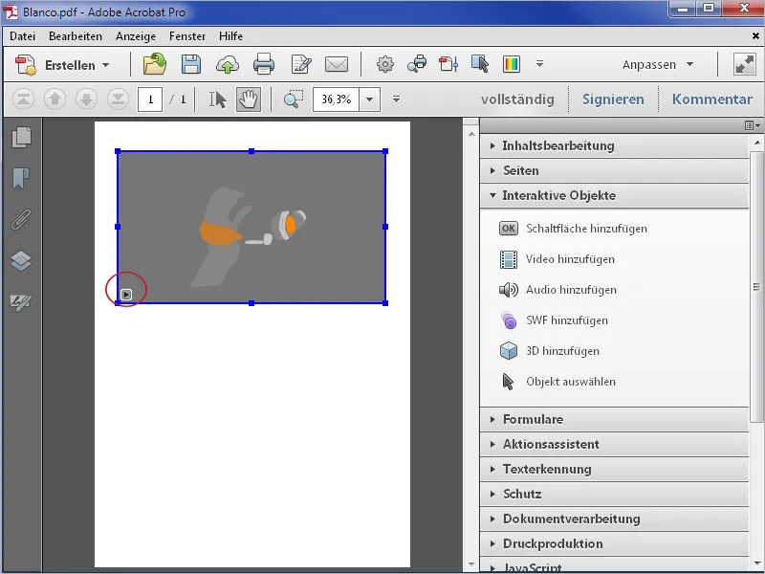
Task: Click the cloud upload icon
Action: click(x=228, y=64)
